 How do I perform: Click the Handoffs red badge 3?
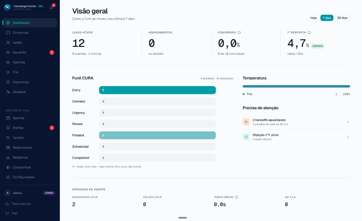(x=52, y=52)
